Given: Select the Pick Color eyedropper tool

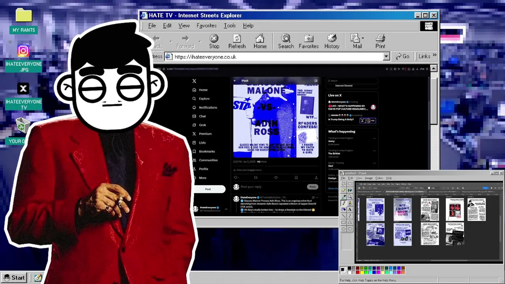Looking at the screenshot, I should 344,196.
